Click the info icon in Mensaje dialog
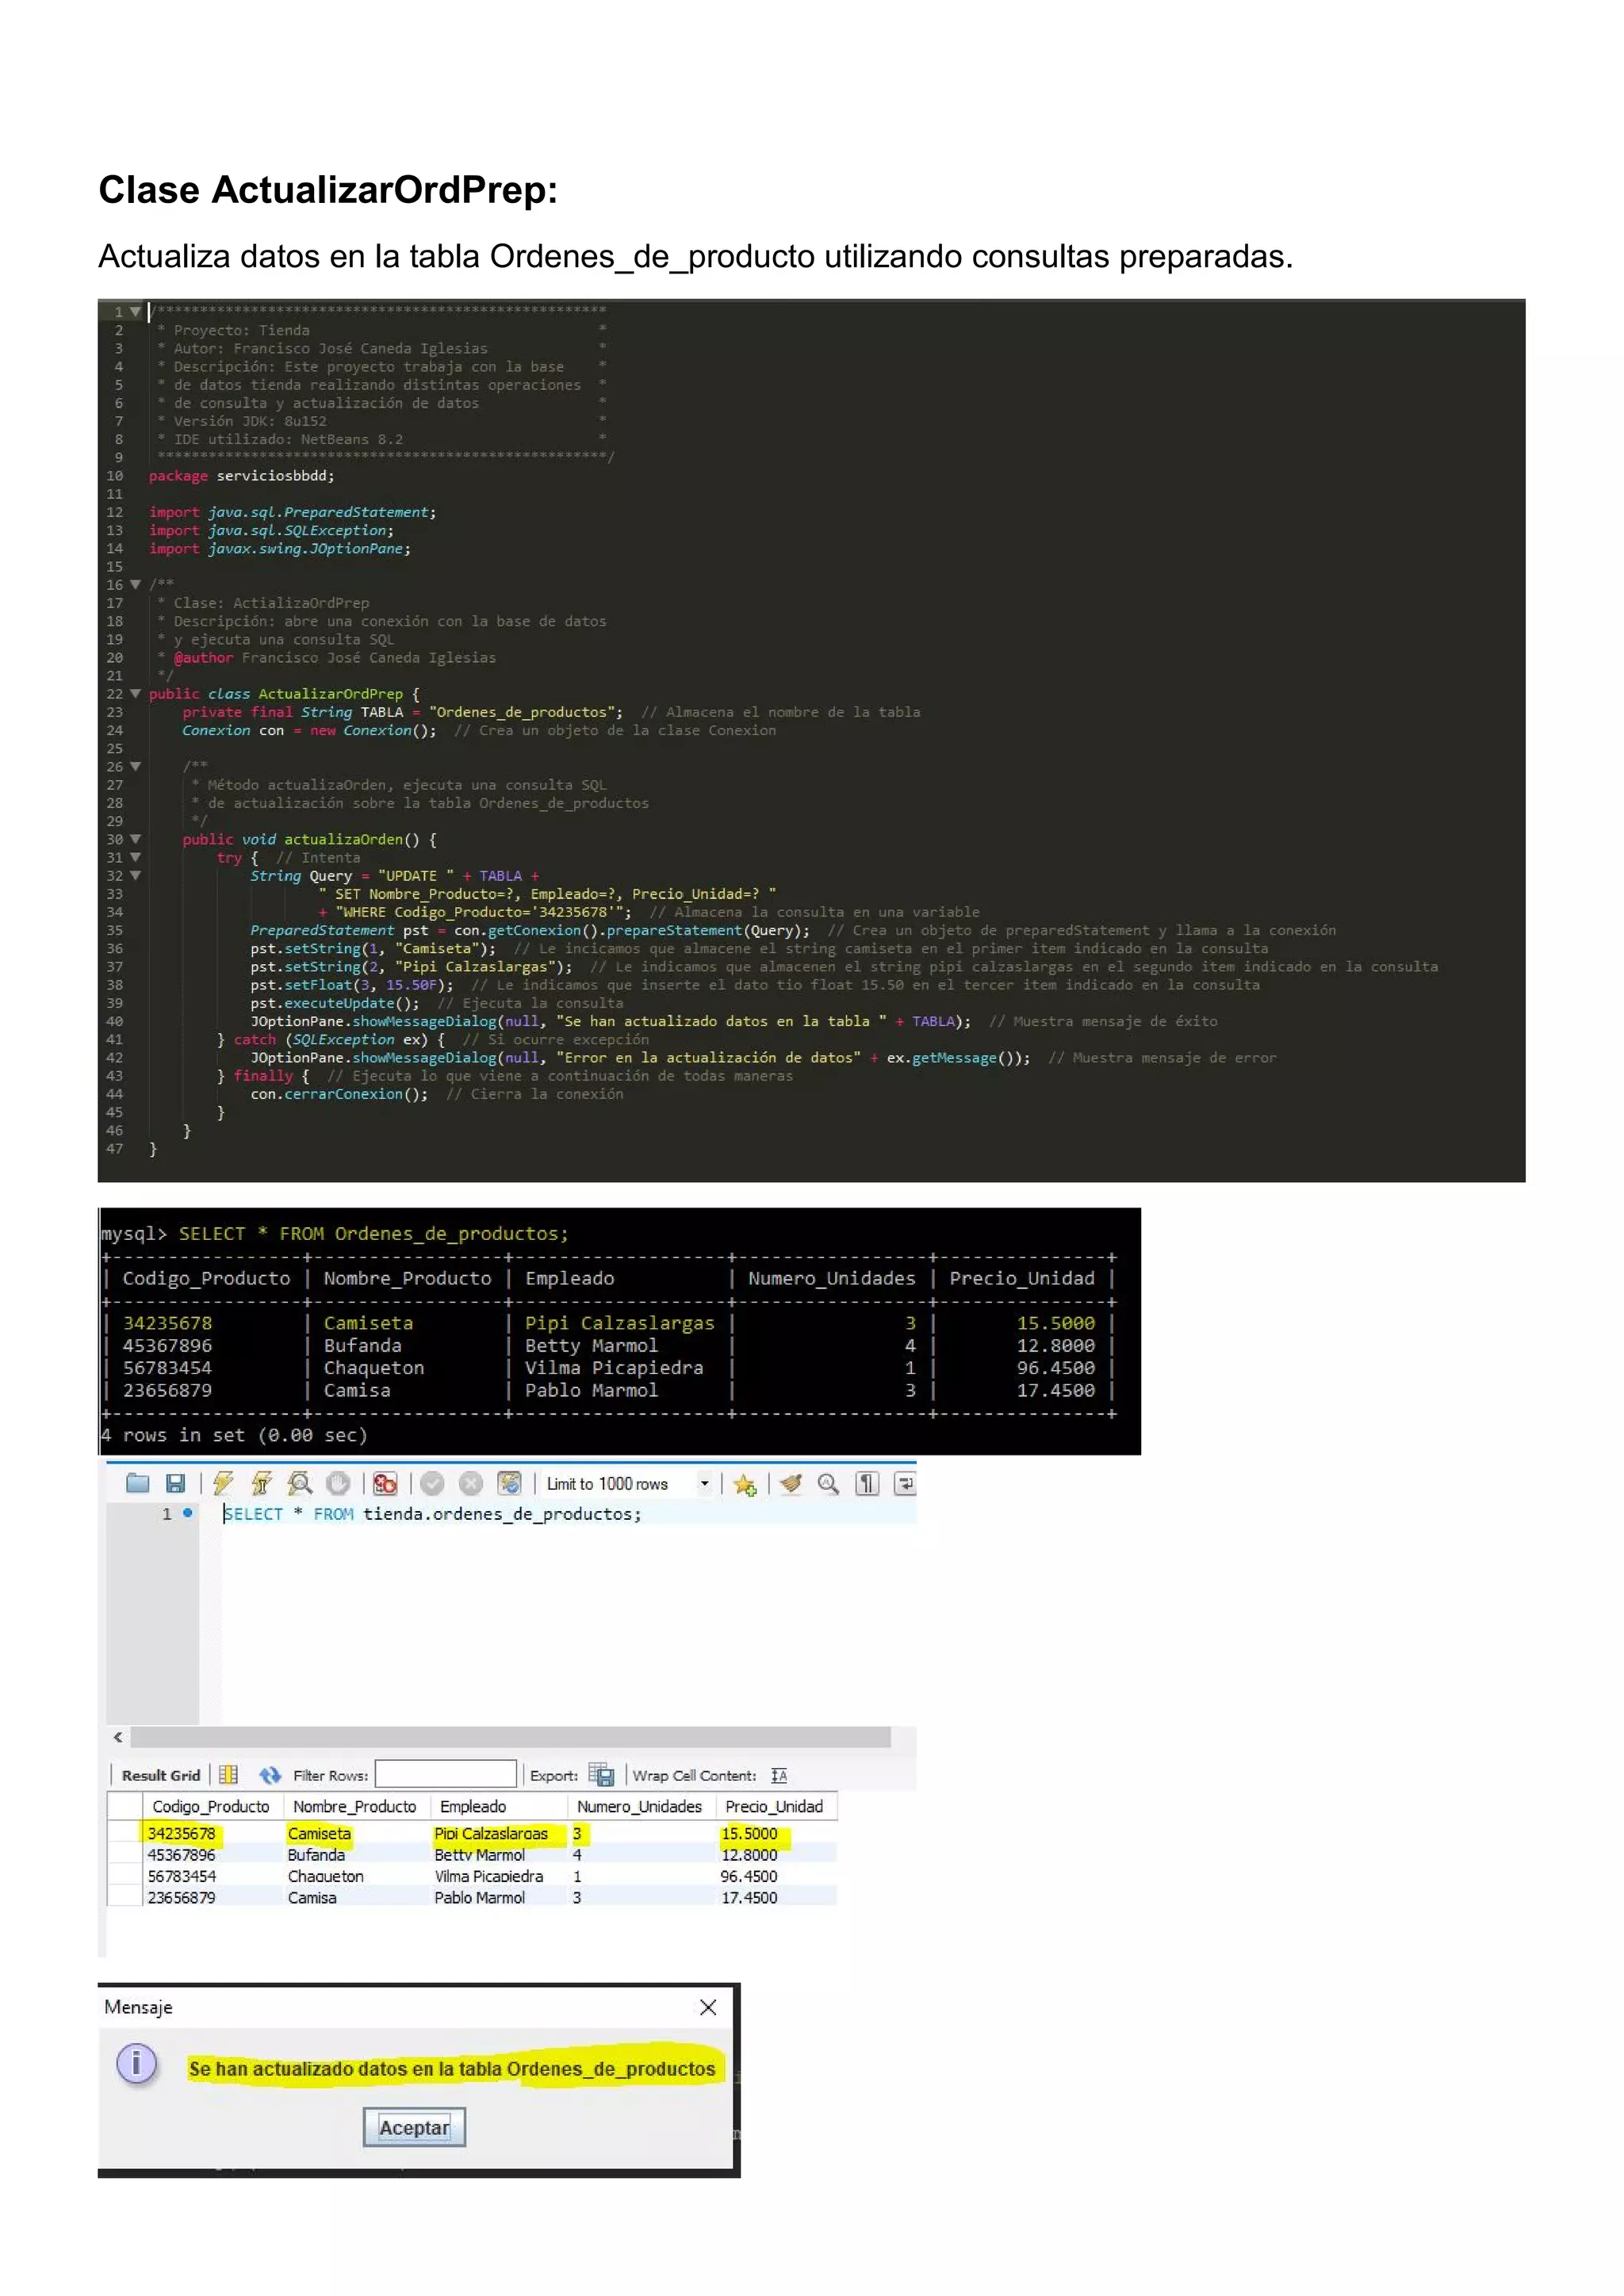Screen dimensions: 1624x2296 [x=137, y=2064]
